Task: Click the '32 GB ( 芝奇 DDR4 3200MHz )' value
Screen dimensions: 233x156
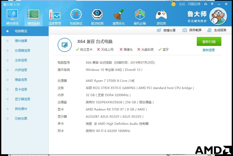Action: (x=108, y=95)
